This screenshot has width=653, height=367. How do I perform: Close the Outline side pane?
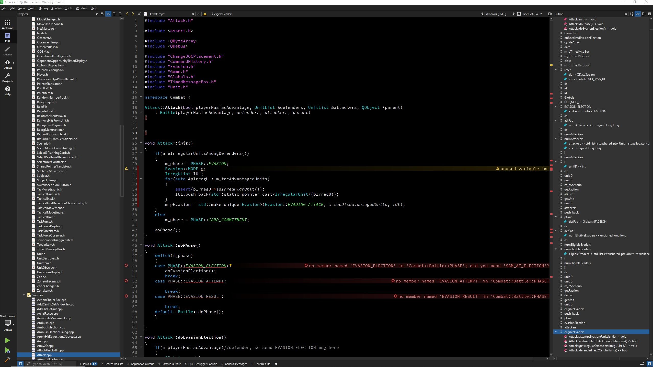pos(650,14)
